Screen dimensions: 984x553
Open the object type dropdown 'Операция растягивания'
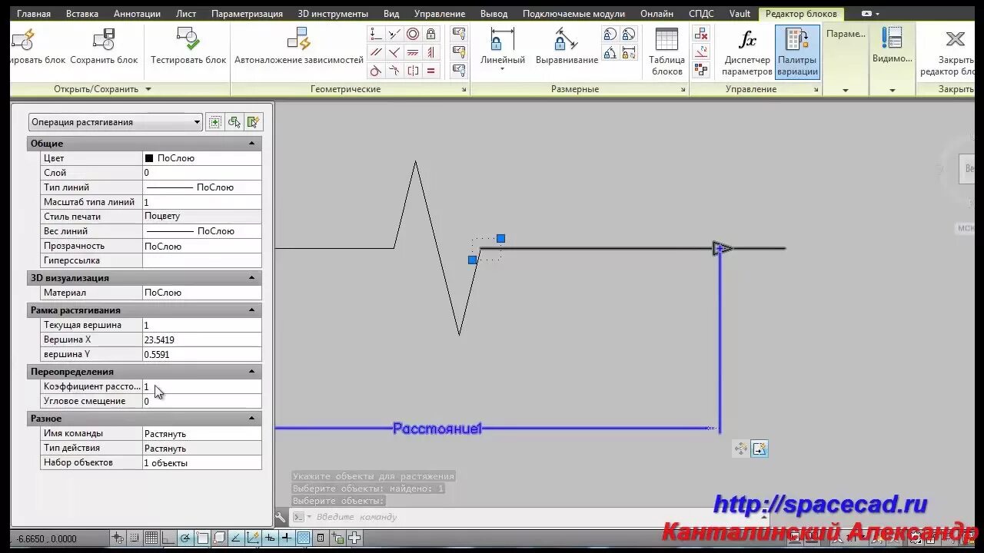[115, 122]
